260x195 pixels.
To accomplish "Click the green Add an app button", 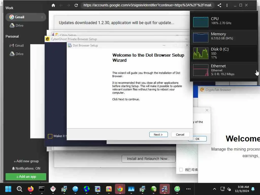I will (26, 177).
